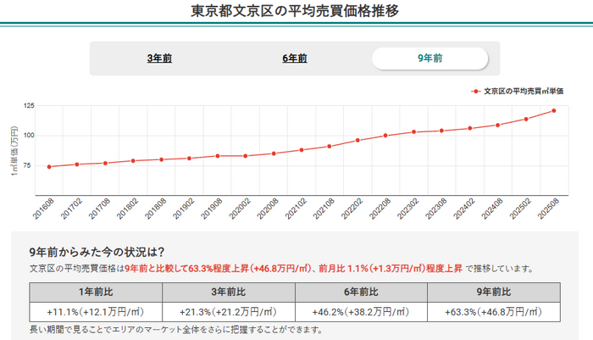Select the 9年前 tab
The image size is (593, 340).
[x=430, y=59]
